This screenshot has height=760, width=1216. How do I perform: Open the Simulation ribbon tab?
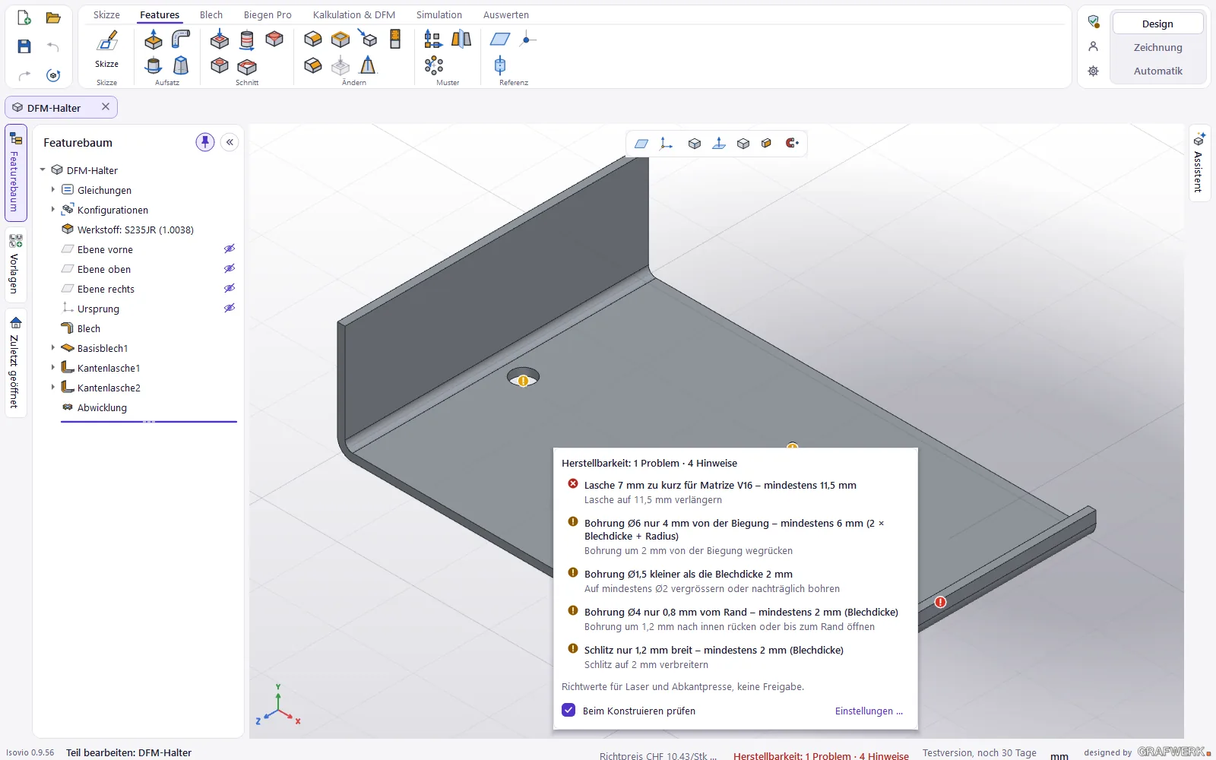point(439,14)
